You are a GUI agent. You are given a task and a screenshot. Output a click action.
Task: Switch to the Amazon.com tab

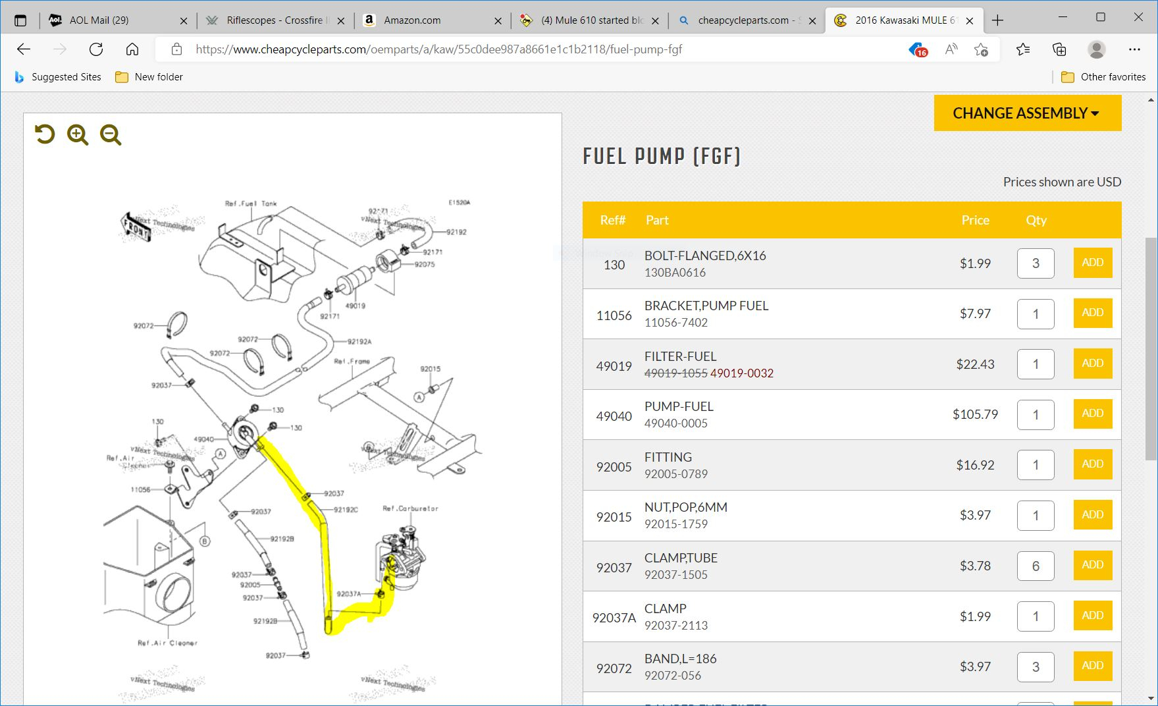pos(433,20)
